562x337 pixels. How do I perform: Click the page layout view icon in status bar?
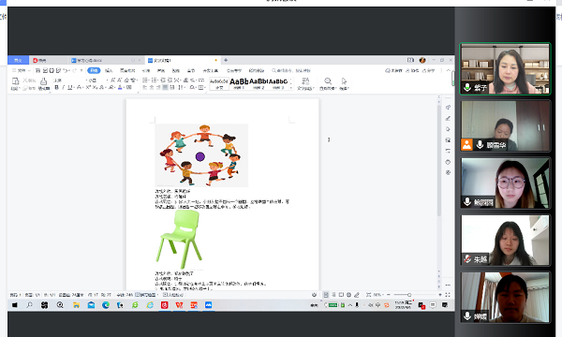tap(326, 295)
